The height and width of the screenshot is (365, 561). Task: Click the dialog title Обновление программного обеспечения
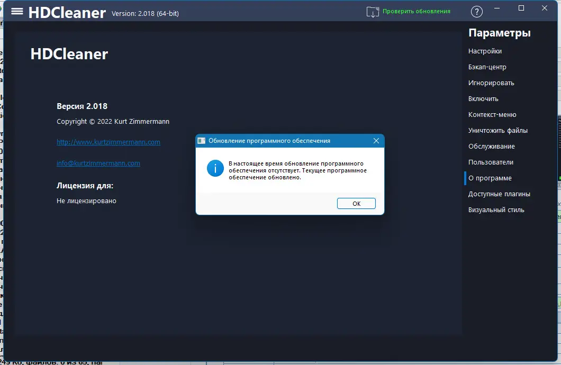pyautogui.click(x=269, y=141)
